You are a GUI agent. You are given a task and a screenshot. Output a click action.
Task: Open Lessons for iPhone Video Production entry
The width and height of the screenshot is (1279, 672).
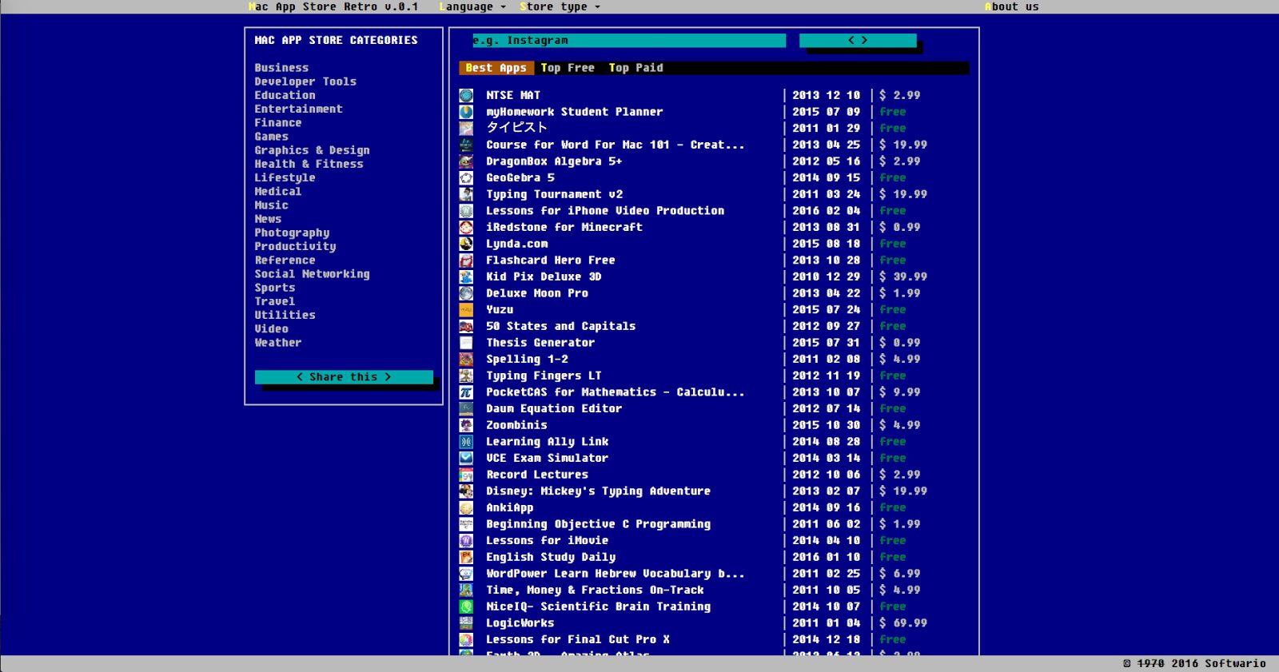[605, 211]
